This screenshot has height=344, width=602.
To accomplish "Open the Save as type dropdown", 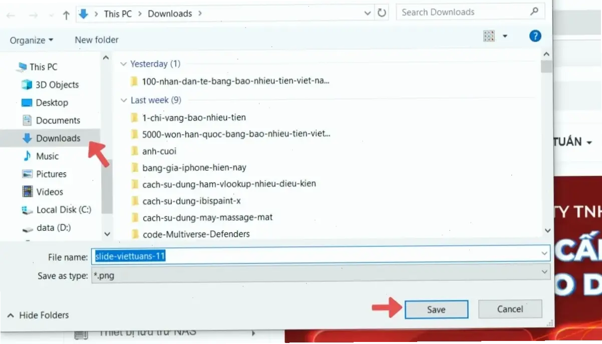I will (545, 272).
